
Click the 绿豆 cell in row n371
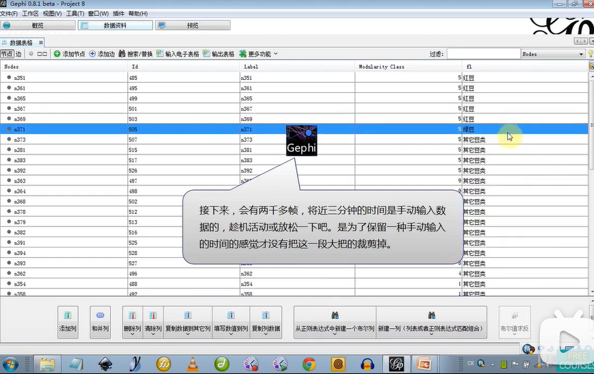click(525, 129)
